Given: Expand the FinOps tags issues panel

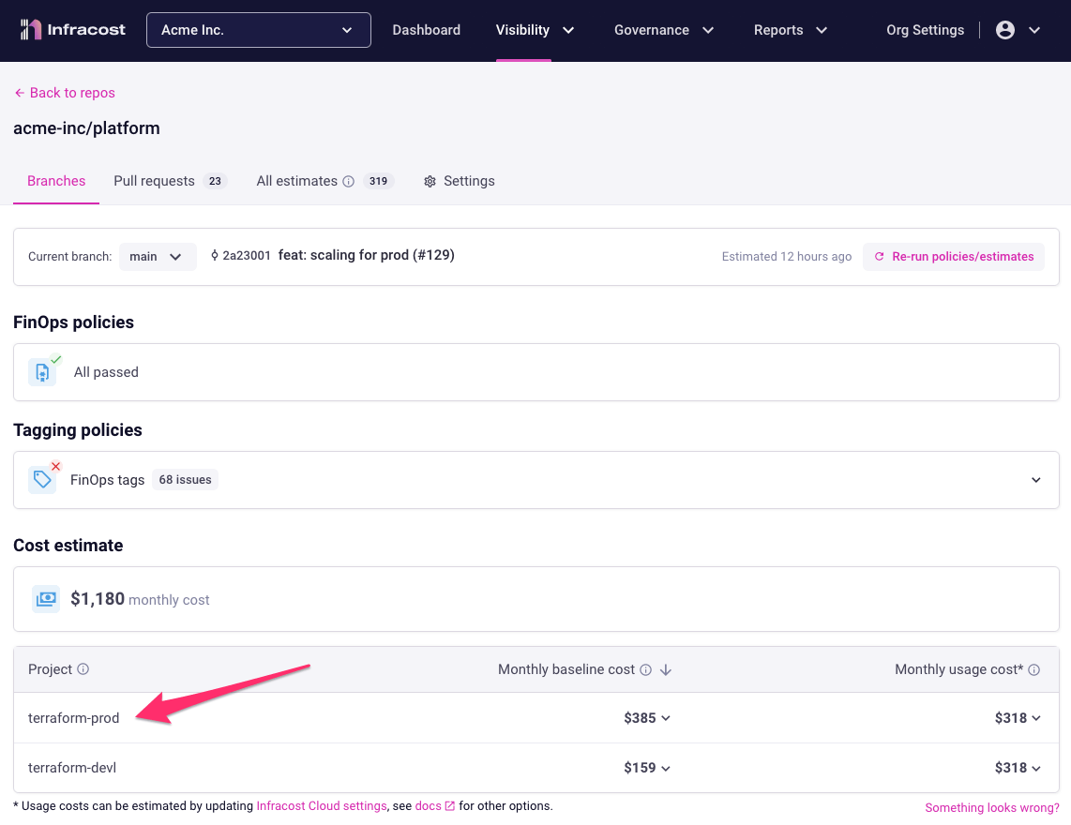Looking at the screenshot, I should point(1036,480).
